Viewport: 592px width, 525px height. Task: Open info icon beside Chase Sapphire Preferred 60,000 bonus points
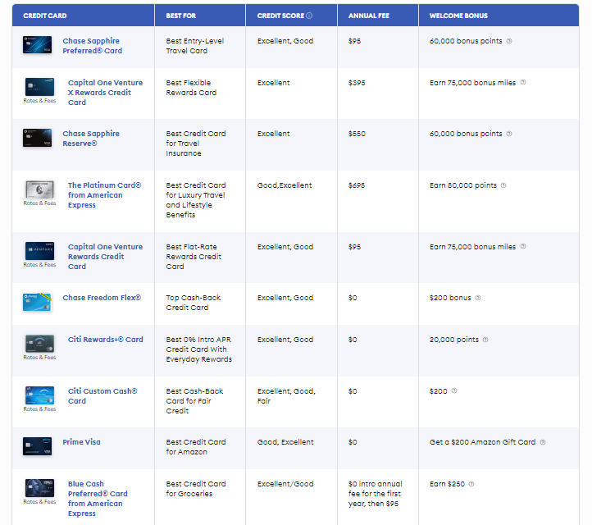click(509, 41)
